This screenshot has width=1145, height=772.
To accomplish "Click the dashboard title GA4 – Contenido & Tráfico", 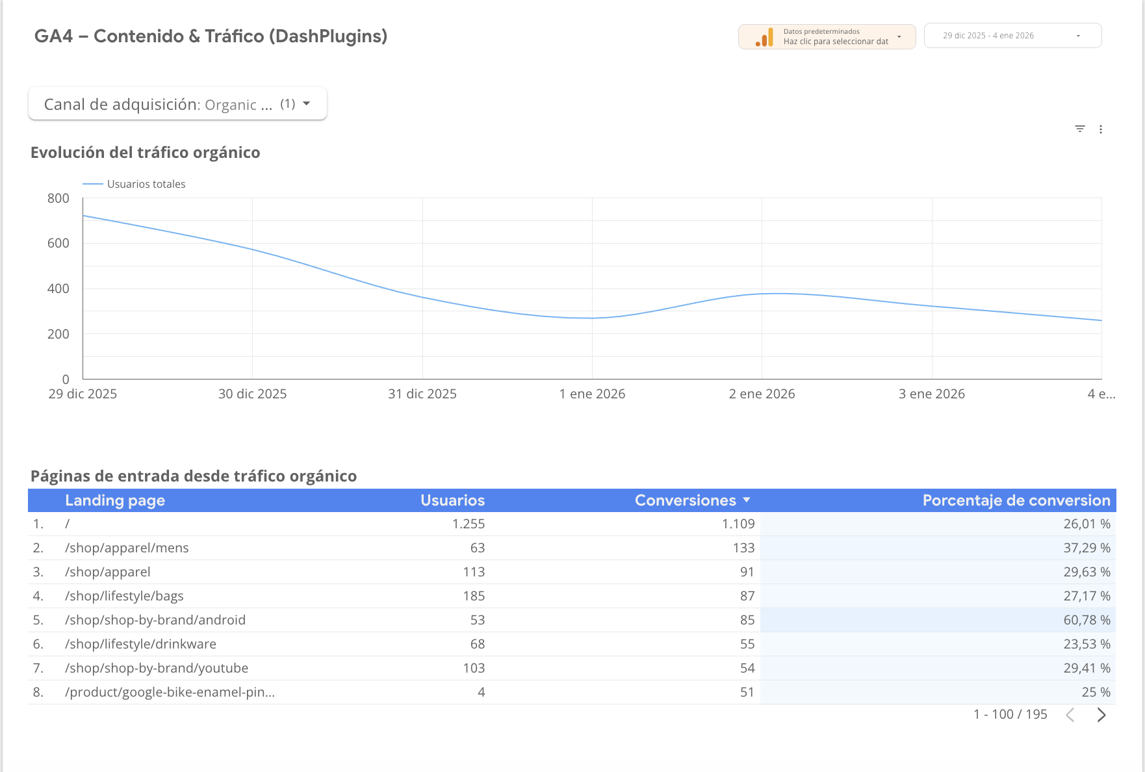I will click(211, 36).
